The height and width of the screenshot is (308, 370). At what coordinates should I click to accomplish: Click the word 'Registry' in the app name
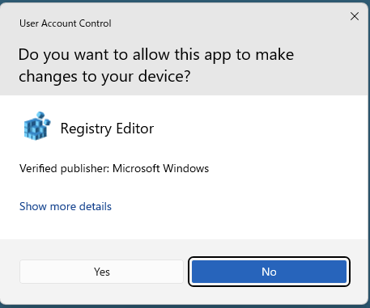tap(86, 129)
